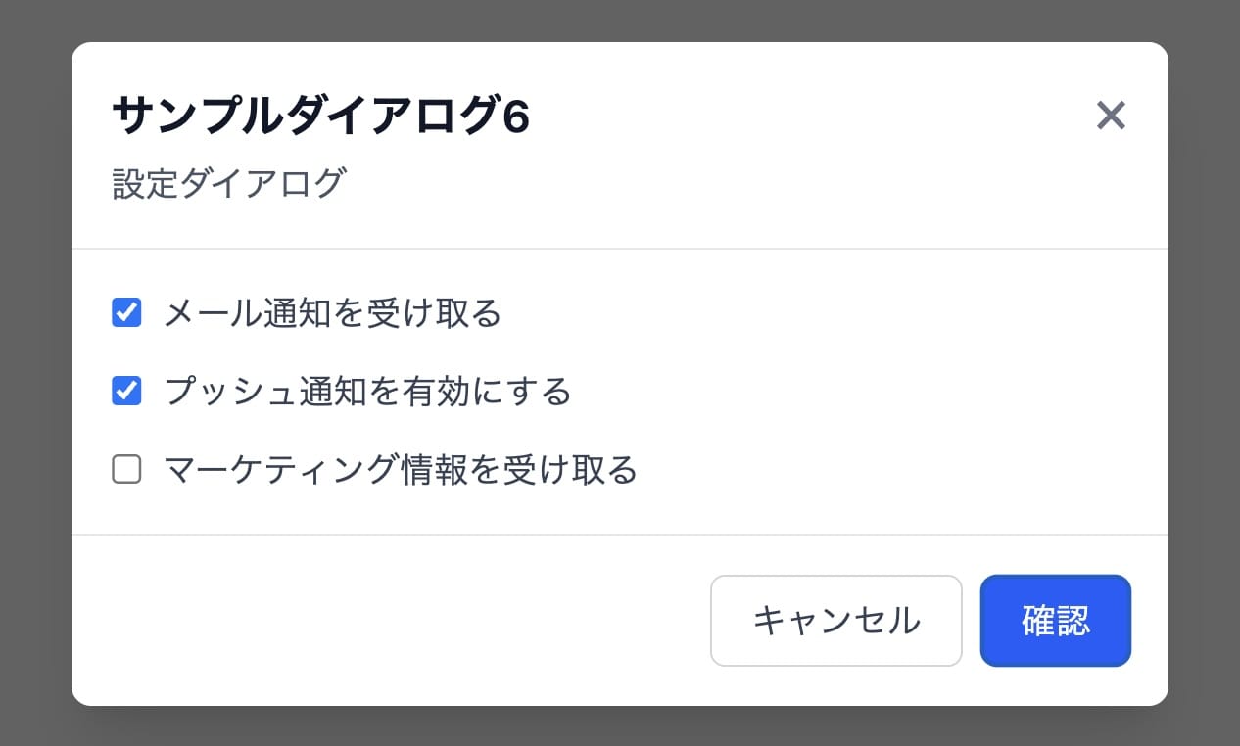1240x746 pixels.
Task: Click the 設定ダイアログ subtitle text
Action: click(228, 183)
